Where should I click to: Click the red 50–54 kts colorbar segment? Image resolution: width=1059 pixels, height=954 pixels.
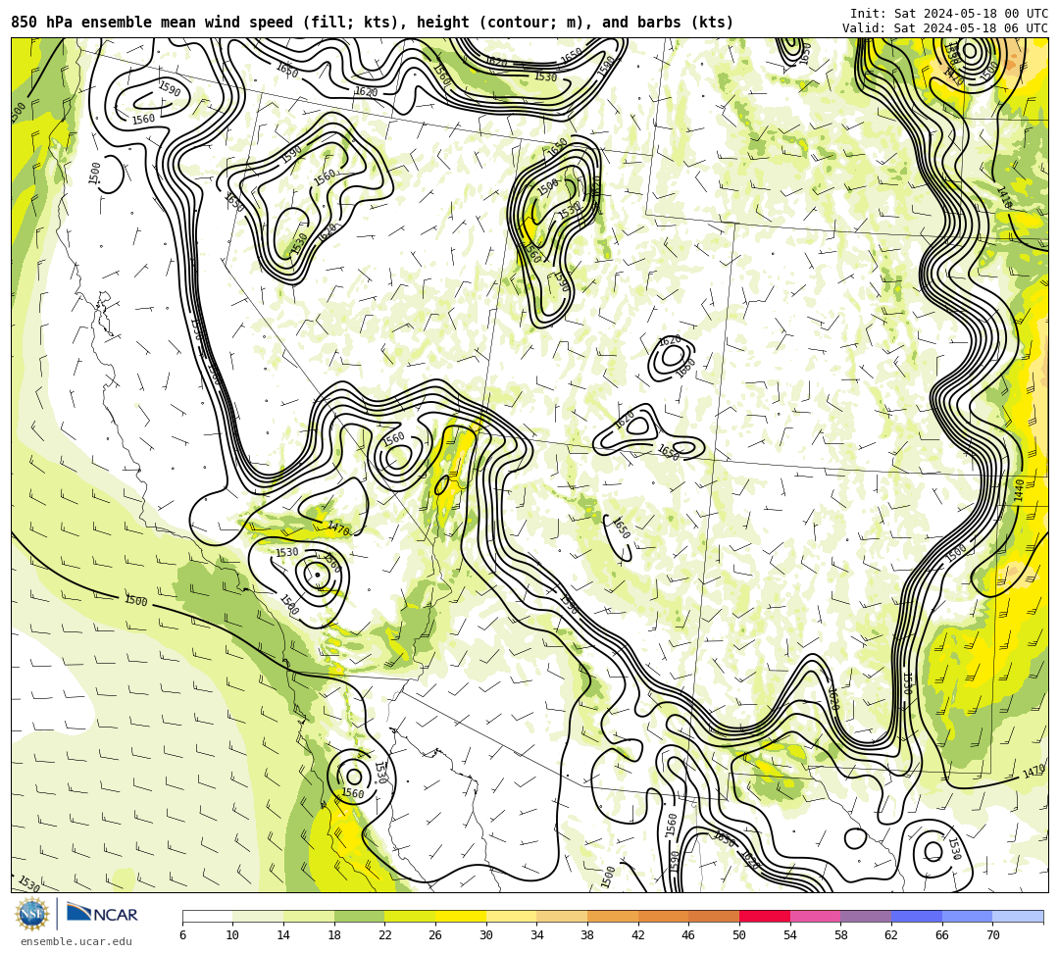tap(765, 916)
